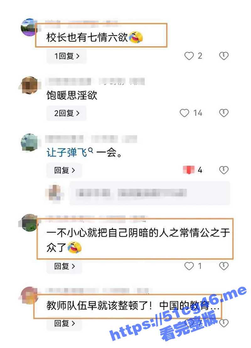The height and width of the screenshot is (348, 251).
Task: Open avatar of 让子弹飞 commenter
Action: pyautogui.click(x=29, y=142)
